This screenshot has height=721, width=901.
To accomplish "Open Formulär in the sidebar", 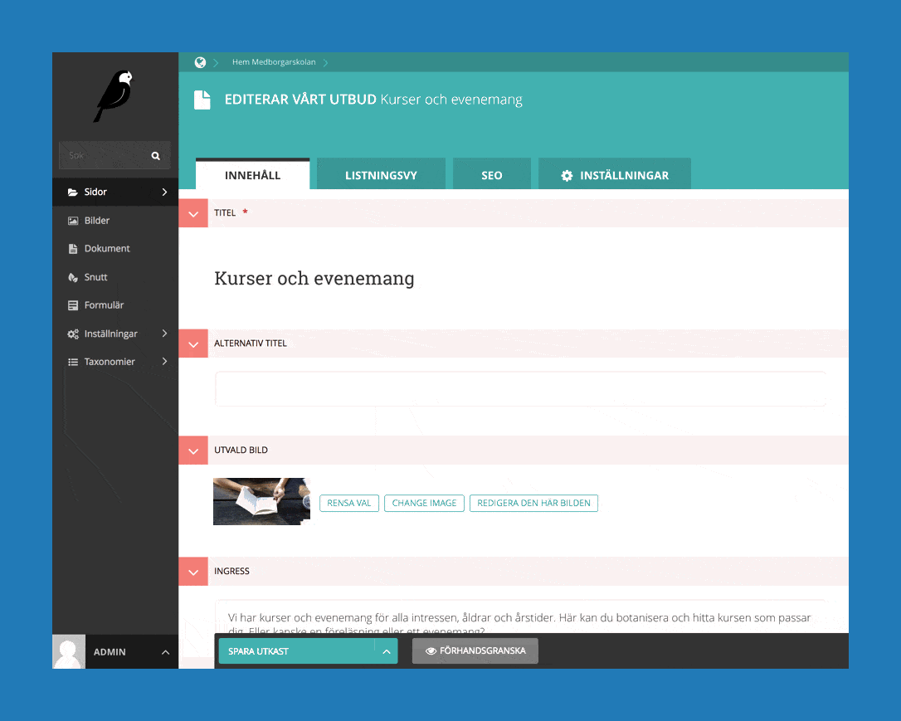I will click(115, 305).
